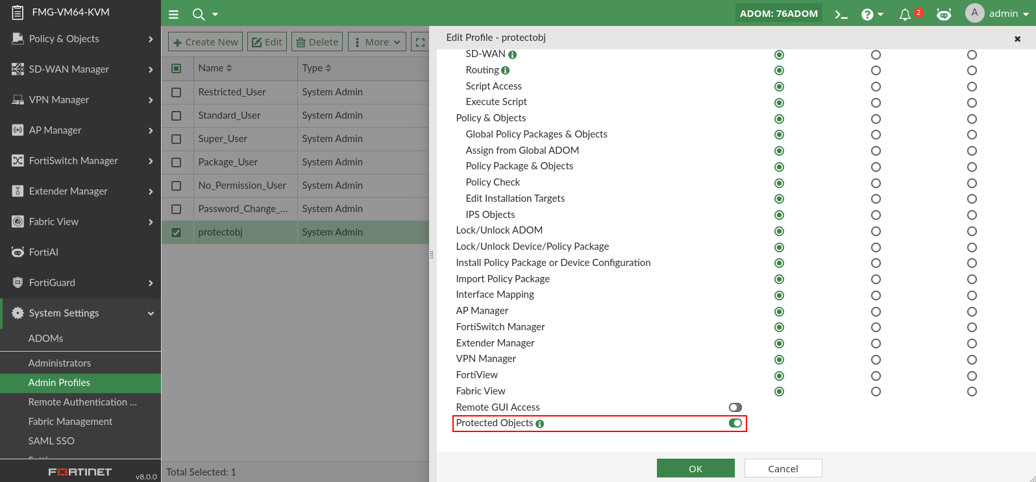The width and height of the screenshot is (1036, 482).
Task: Click the Cancel button
Action: (783, 468)
